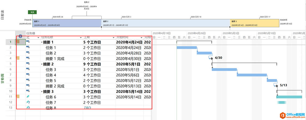Click the pinned manual-schedule icon for 任务 6
The image size is (306, 120).
point(28,97)
